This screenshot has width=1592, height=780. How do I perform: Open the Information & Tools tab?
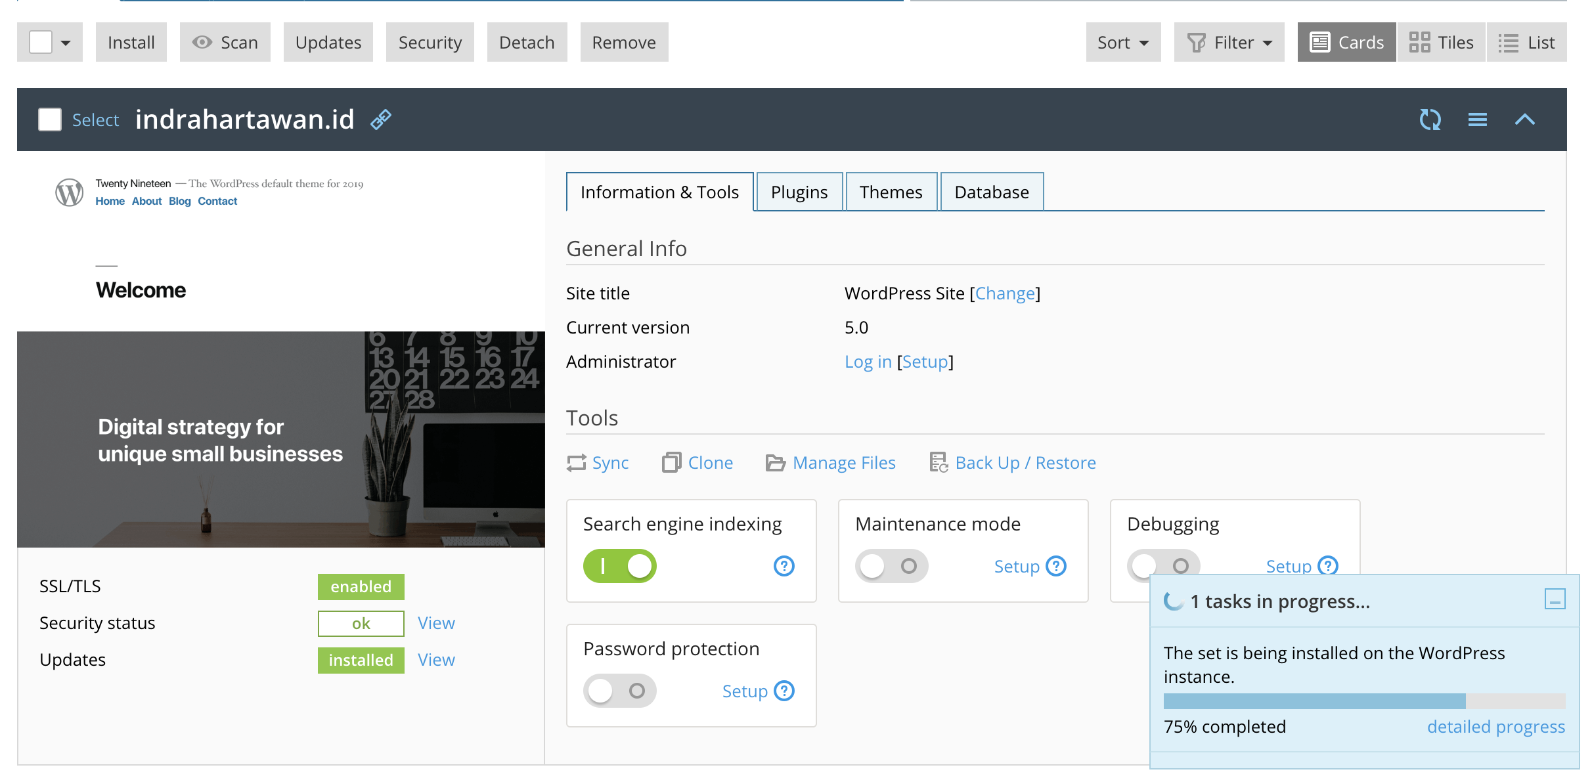click(x=660, y=192)
